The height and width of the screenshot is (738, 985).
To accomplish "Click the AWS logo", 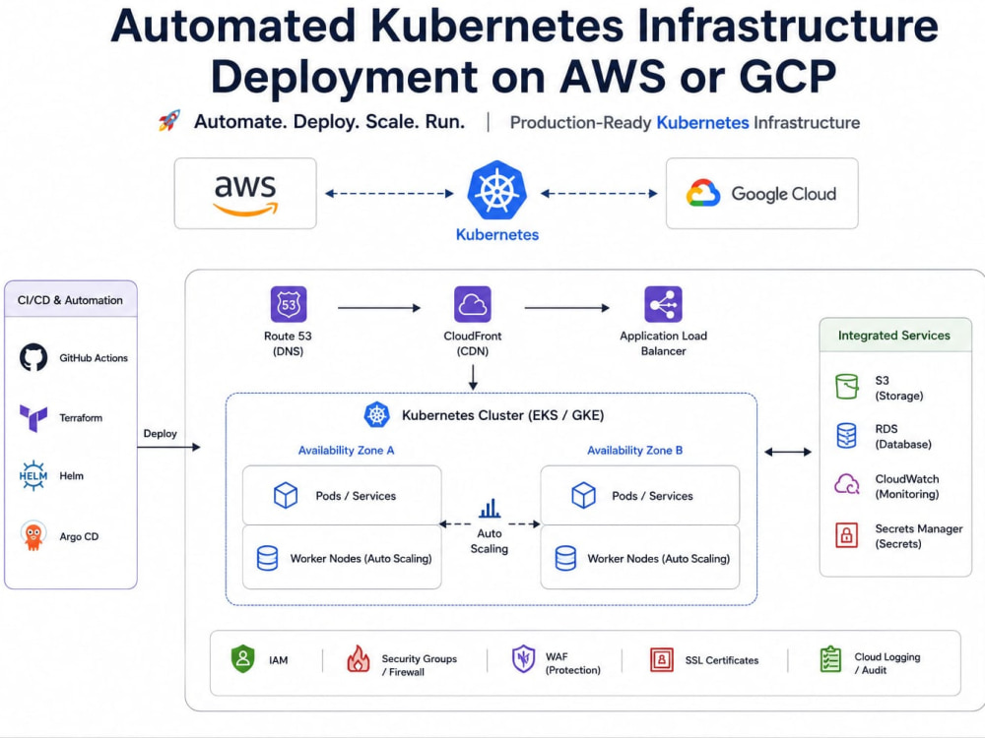I will pyautogui.click(x=245, y=195).
